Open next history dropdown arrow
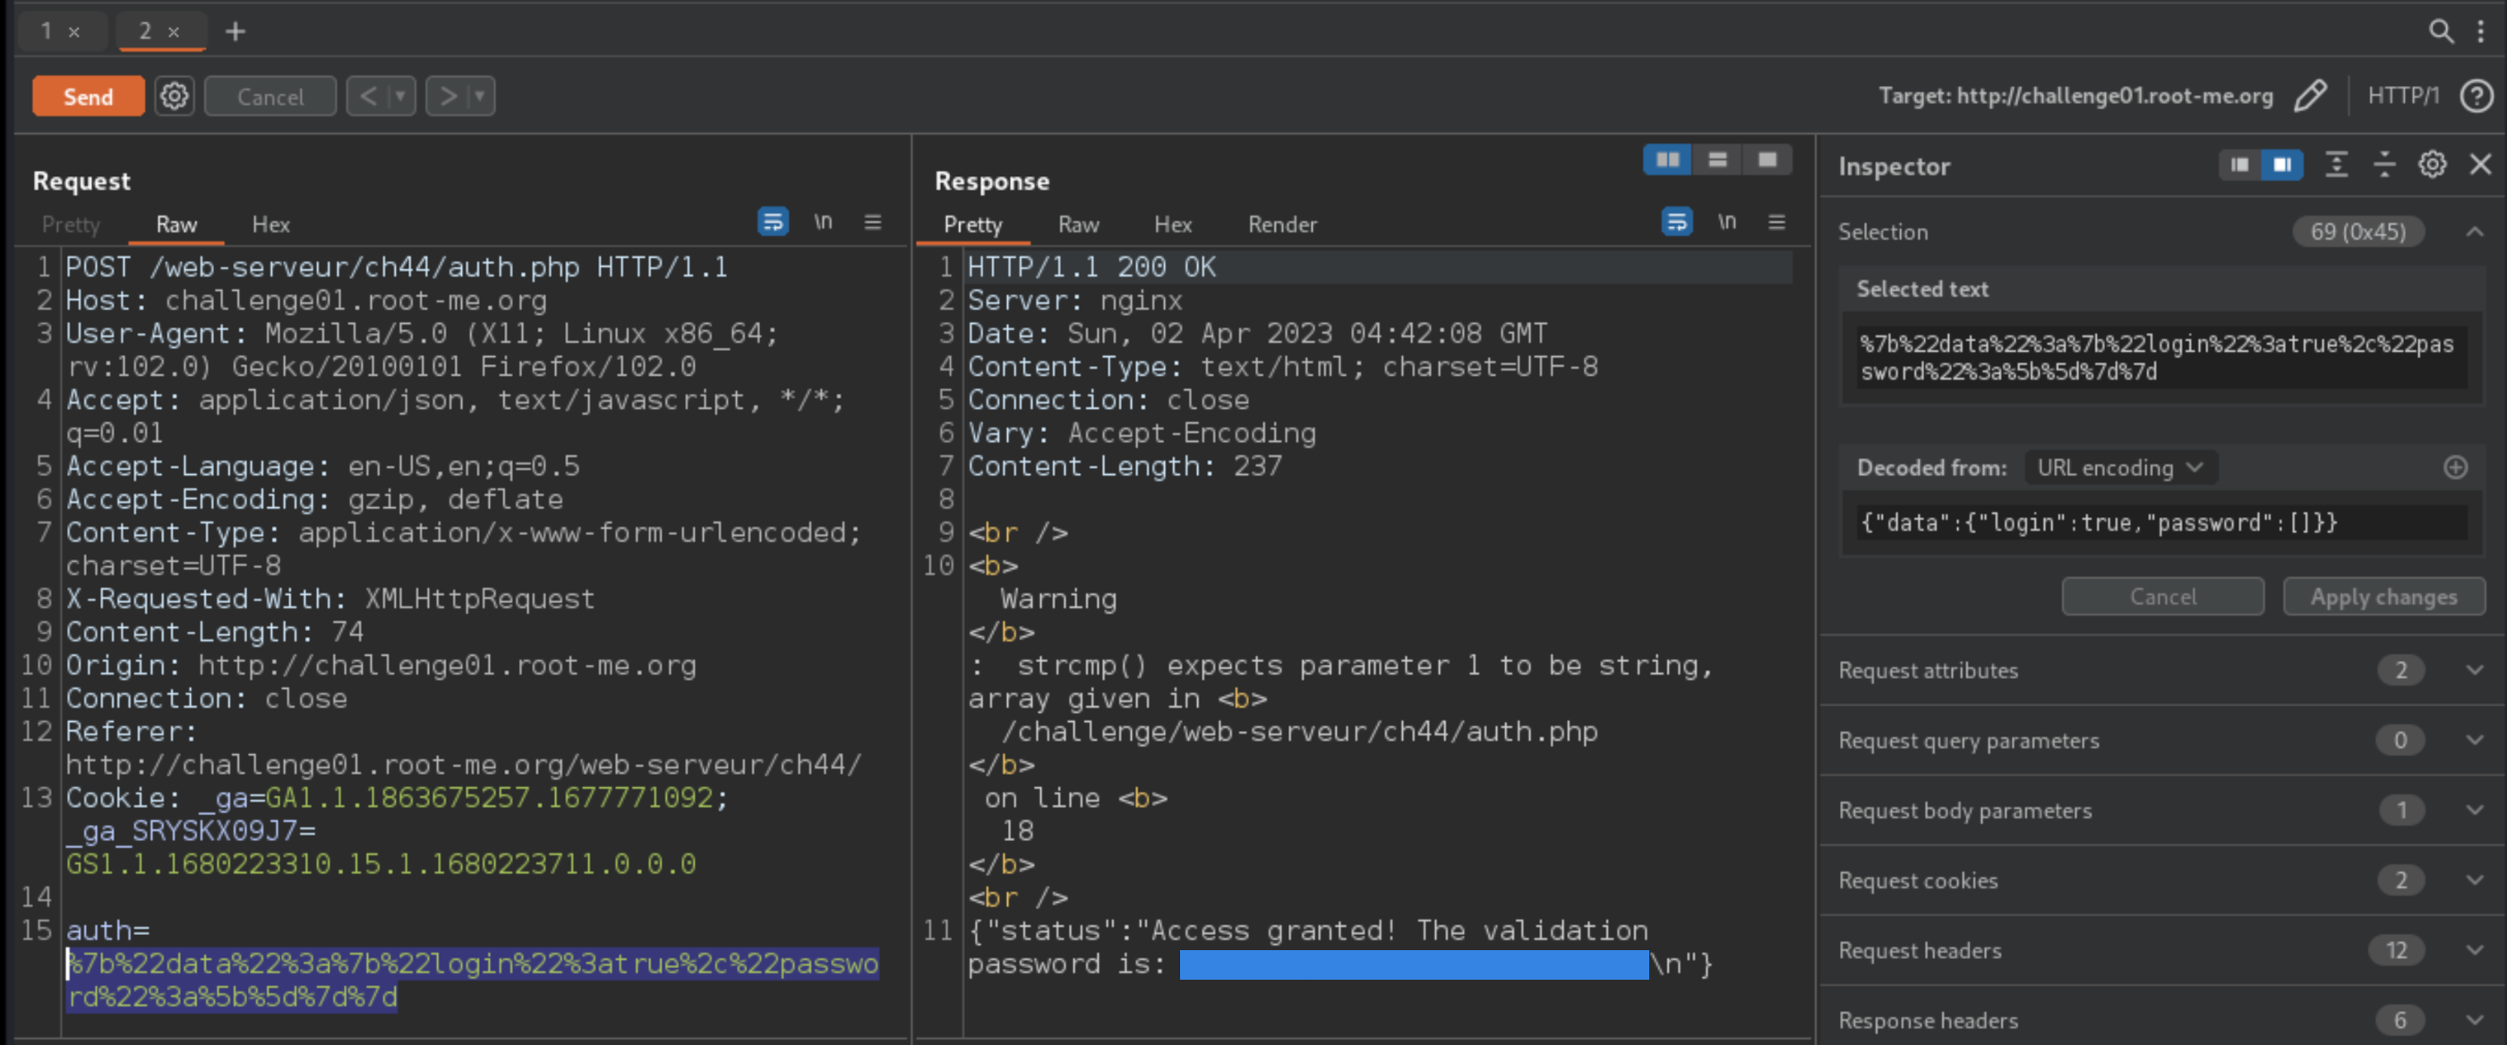This screenshot has height=1045, width=2507. 480,97
